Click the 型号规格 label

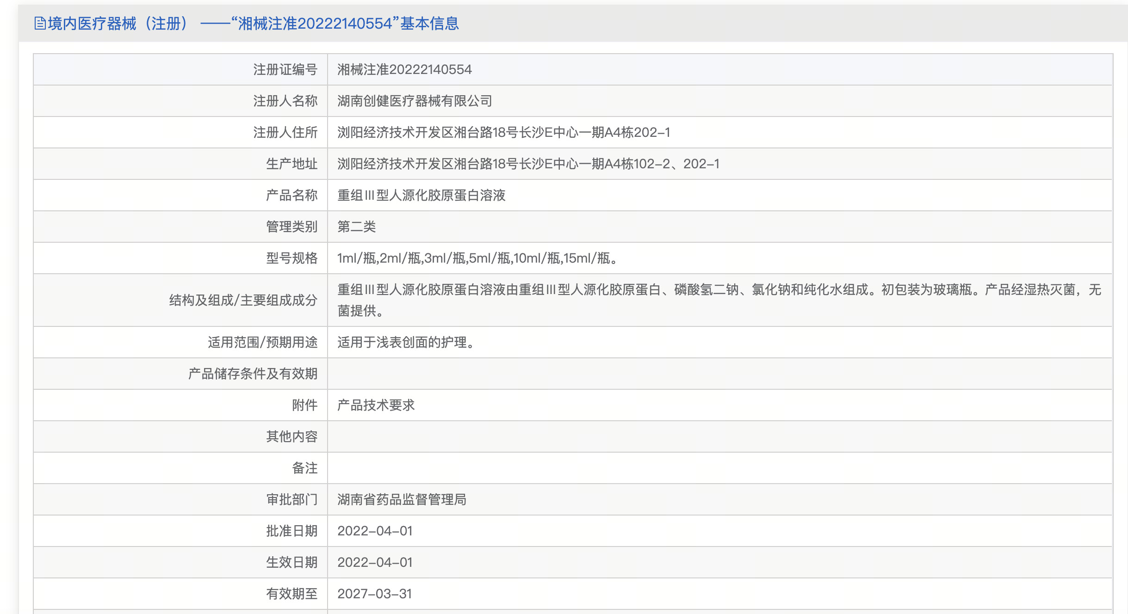tap(291, 258)
